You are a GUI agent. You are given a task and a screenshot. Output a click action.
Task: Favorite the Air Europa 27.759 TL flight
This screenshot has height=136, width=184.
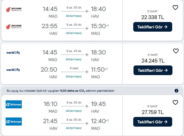click(175, 102)
